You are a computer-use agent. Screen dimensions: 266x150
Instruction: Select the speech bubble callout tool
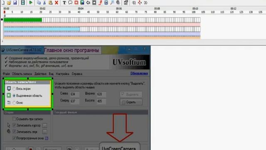click(x=70, y=2)
